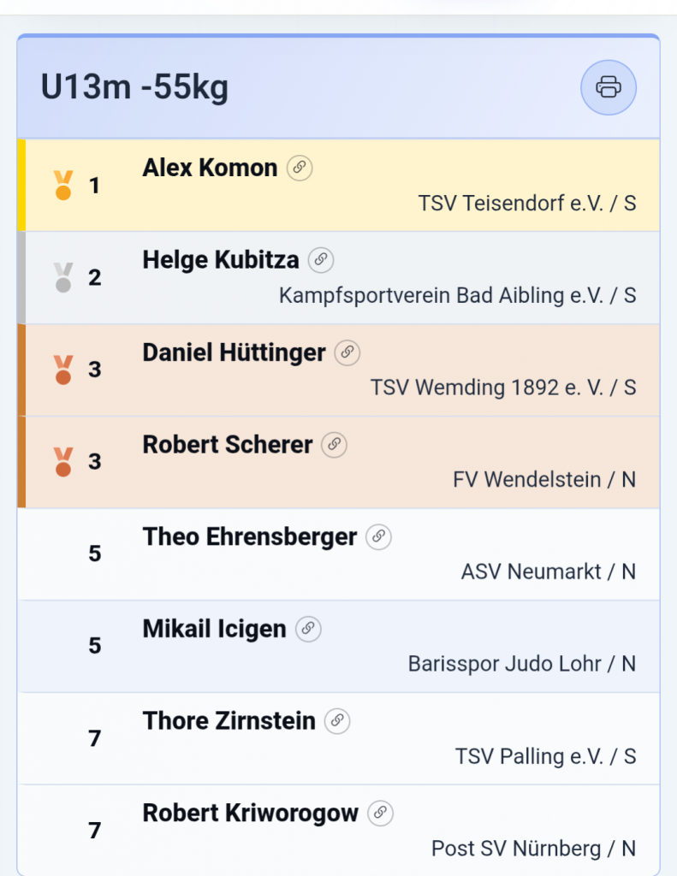Click club text Kampfsportverein Bad Aibling e.V.
Screen dimensions: 677x876
(458, 296)
